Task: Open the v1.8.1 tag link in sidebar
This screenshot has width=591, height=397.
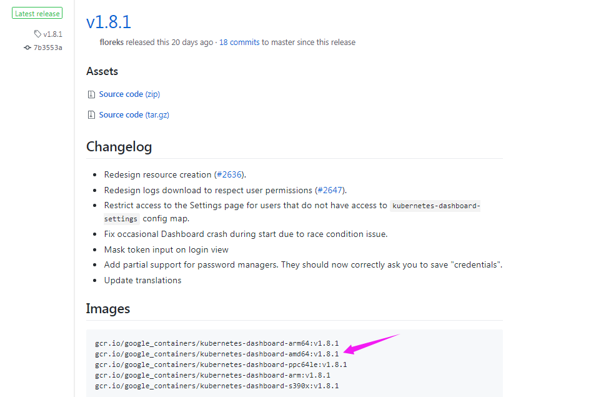Action: tap(52, 34)
